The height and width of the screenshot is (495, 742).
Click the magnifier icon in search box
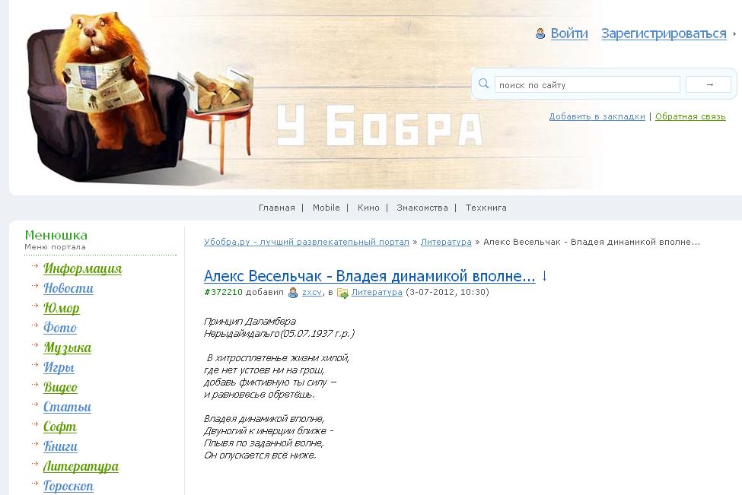pos(483,84)
